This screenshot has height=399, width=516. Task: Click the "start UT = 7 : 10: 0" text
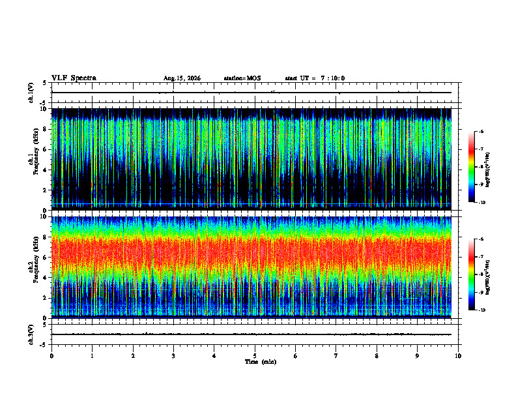[315, 78]
